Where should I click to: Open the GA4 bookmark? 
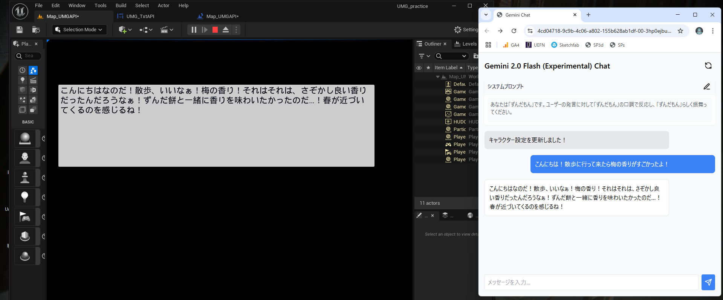coord(511,45)
